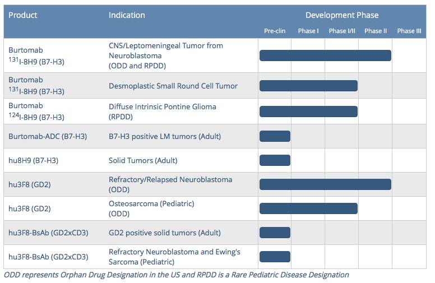
Task: Click the Diffuse Intrinsic Pontine Glioma progress bar
Action: (x=308, y=112)
